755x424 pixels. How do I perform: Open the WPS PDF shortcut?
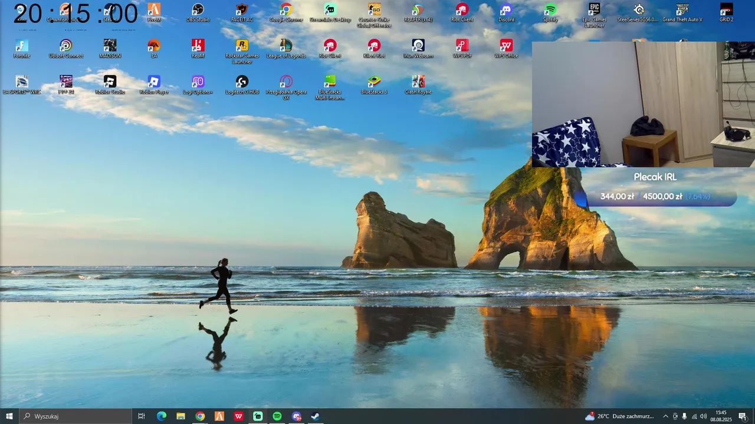462,49
